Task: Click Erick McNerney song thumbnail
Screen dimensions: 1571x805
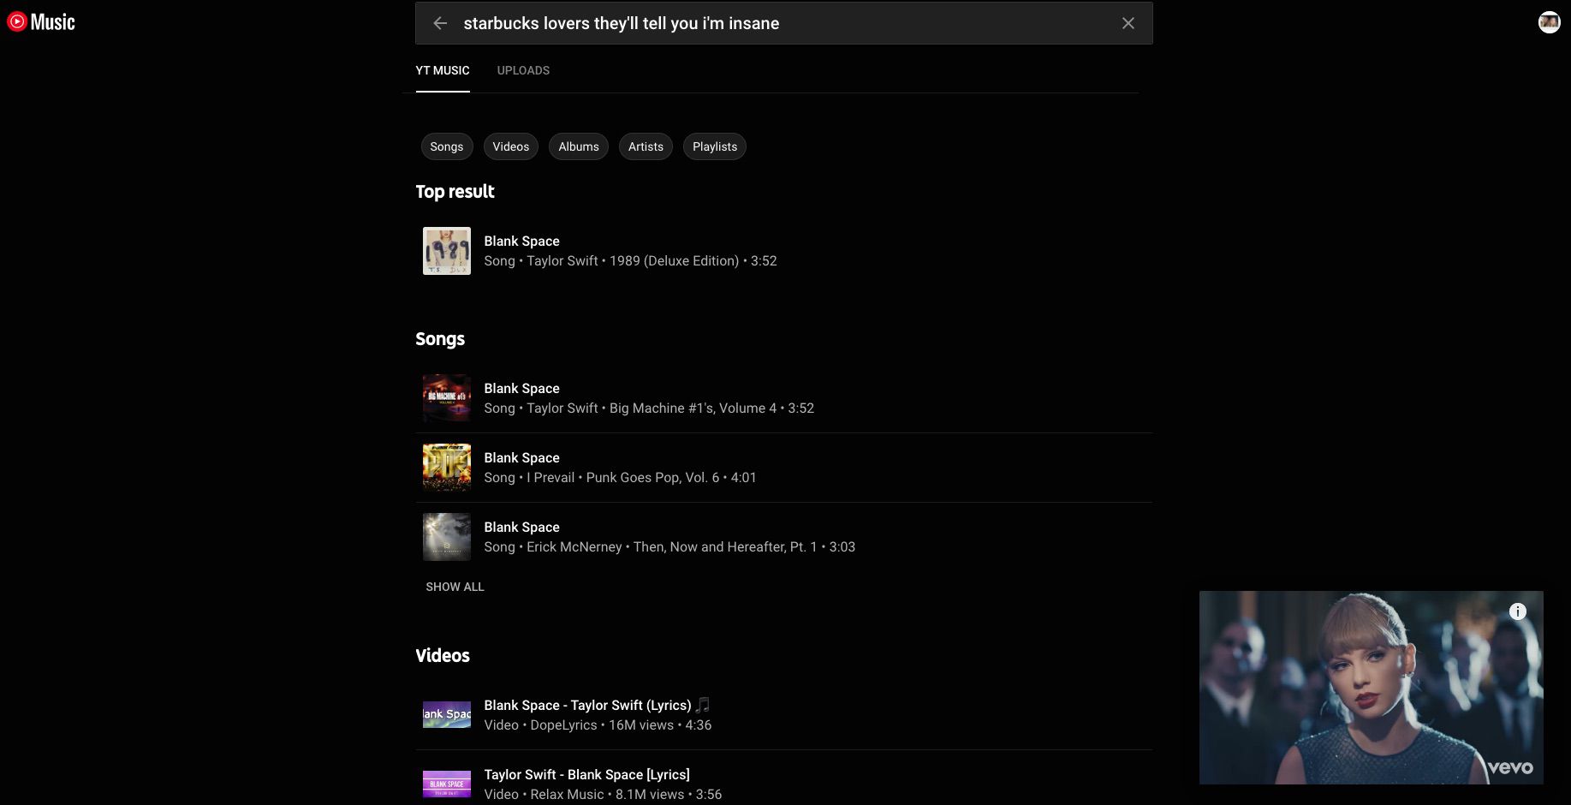Action: [447, 537]
